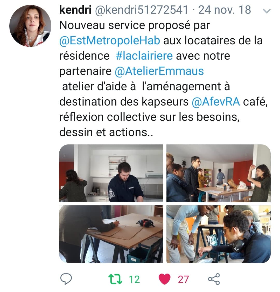The width and height of the screenshot is (280, 292).
Task: Open the photo of the men using a saw
Action: point(218,234)
